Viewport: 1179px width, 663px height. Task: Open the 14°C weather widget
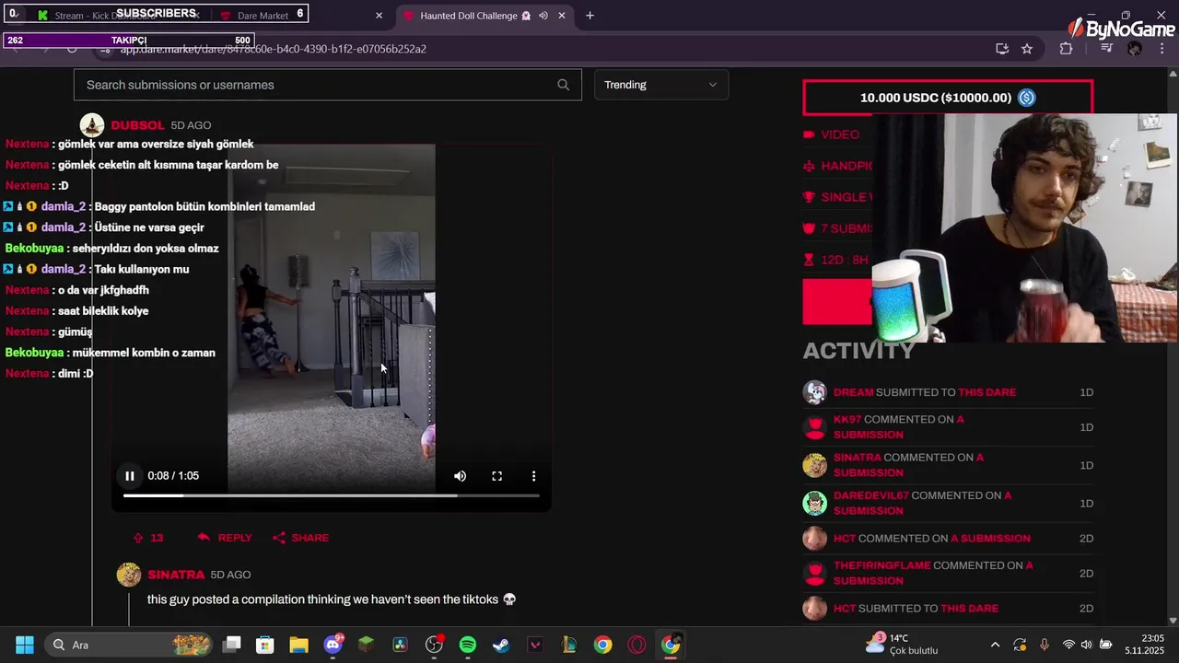click(x=903, y=645)
